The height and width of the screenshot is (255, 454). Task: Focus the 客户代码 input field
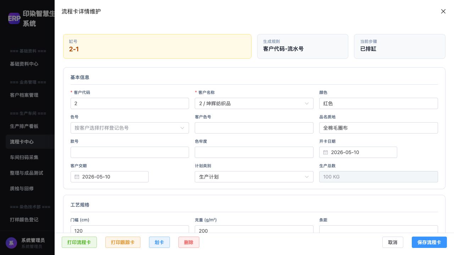[x=130, y=103]
